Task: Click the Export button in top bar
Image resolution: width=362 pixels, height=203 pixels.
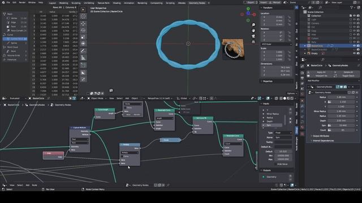Action: (250, 2)
